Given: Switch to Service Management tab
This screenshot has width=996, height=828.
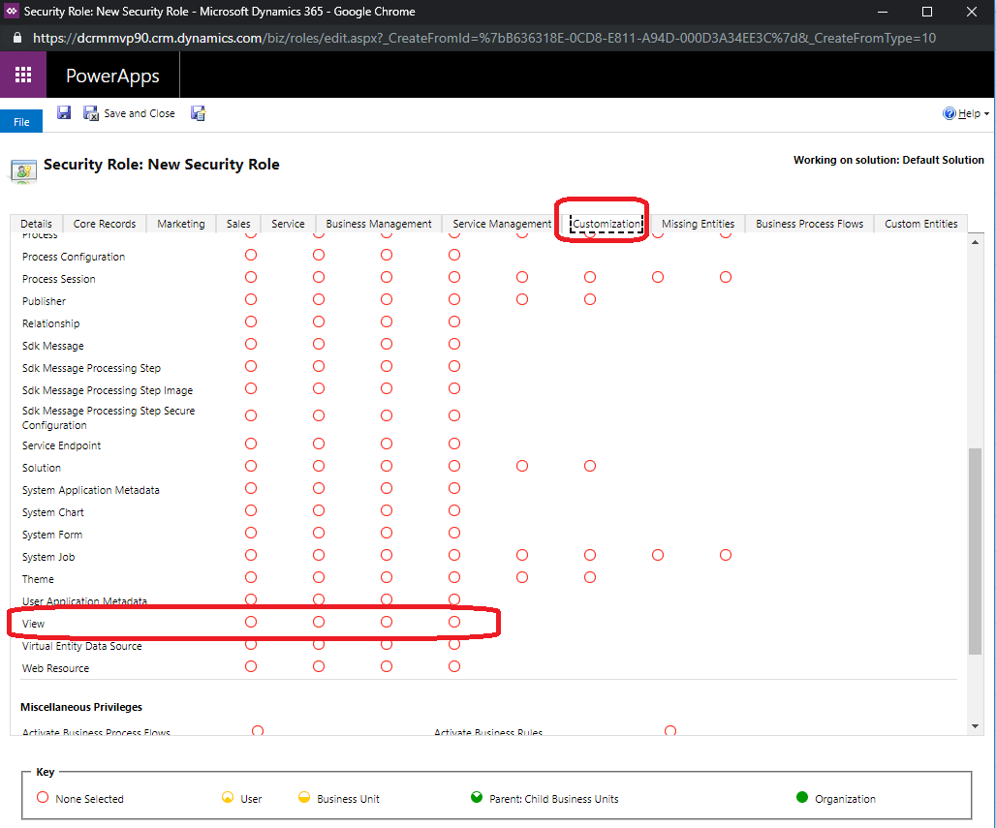Looking at the screenshot, I should coord(502,224).
